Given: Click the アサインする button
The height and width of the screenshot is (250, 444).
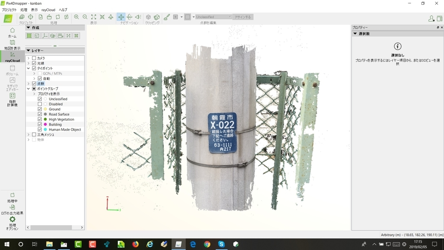Looking at the screenshot, I should coord(243,17).
